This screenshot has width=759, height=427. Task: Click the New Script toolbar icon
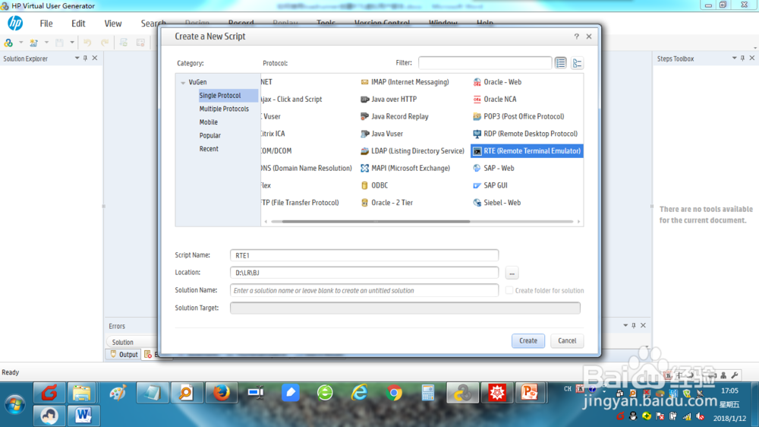pyautogui.click(x=8, y=43)
